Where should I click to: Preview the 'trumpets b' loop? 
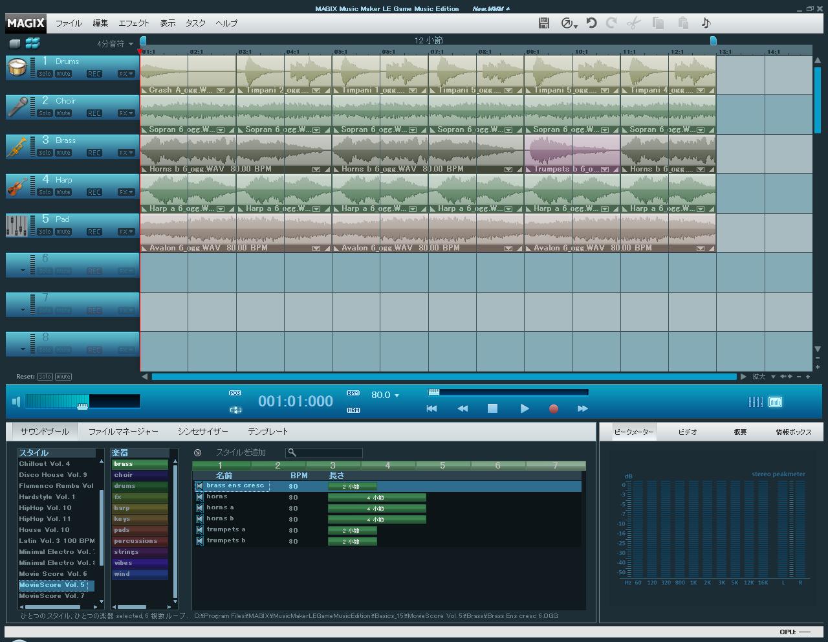point(199,540)
